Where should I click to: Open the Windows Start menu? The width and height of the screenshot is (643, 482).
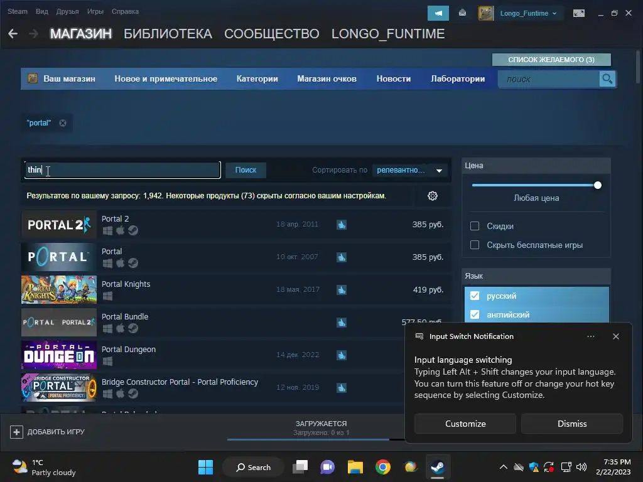205,467
